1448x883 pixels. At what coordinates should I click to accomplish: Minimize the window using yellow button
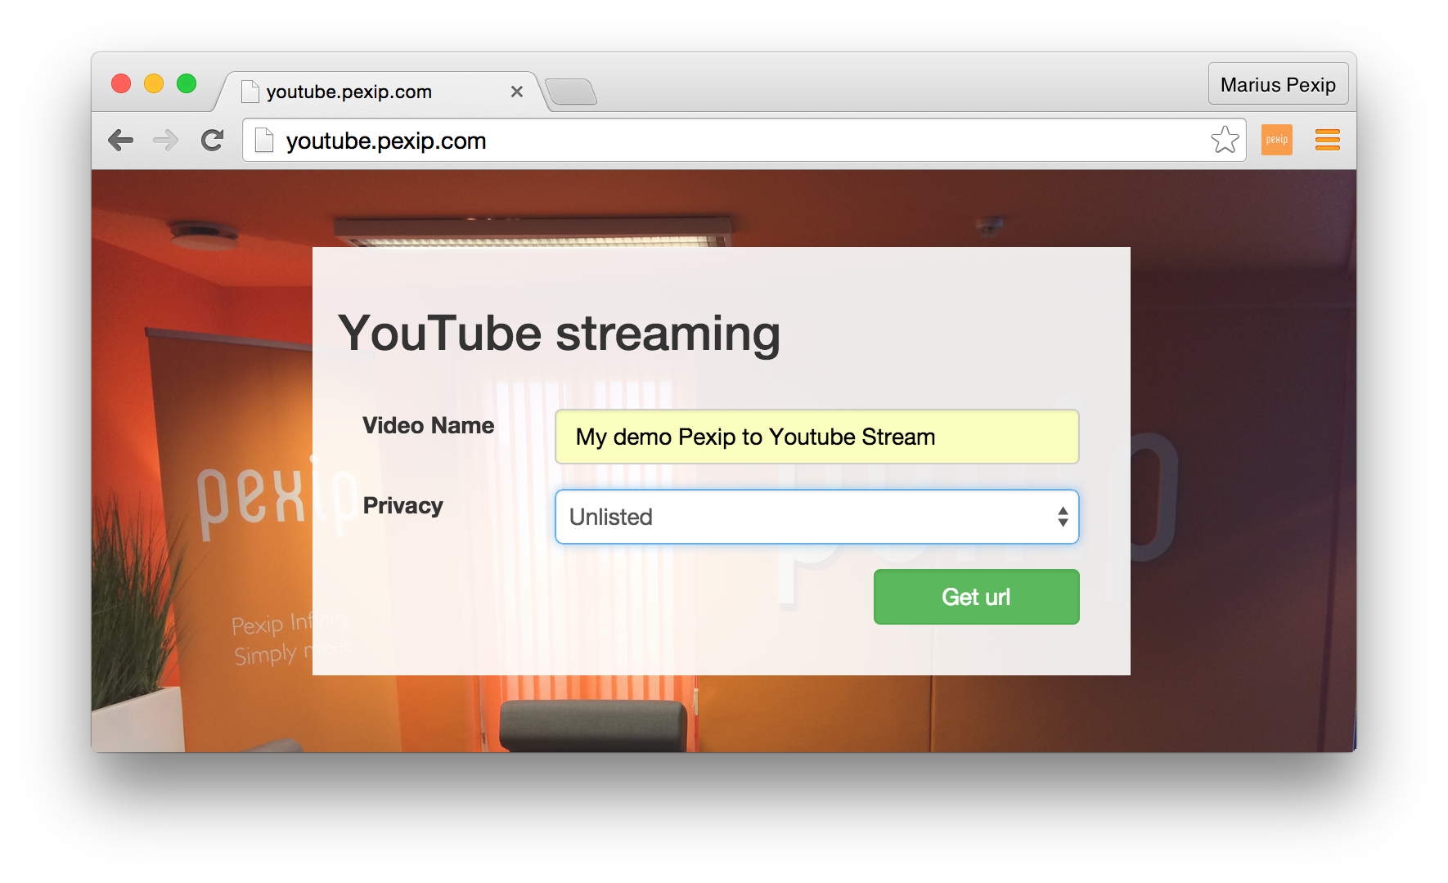click(154, 83)
